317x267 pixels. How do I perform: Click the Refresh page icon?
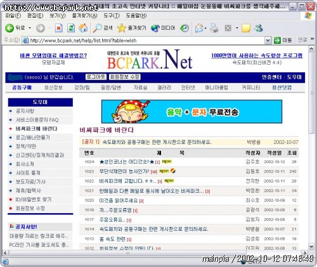[x=71, y=28]
